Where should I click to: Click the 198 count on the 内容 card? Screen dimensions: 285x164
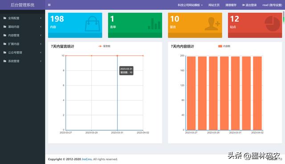[57, 19]
